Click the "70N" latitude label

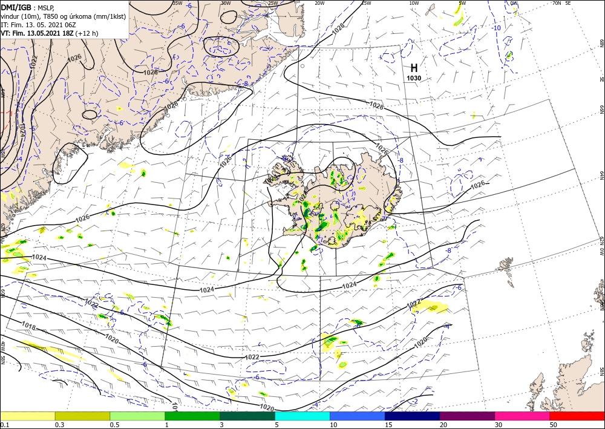pos(557,3)
